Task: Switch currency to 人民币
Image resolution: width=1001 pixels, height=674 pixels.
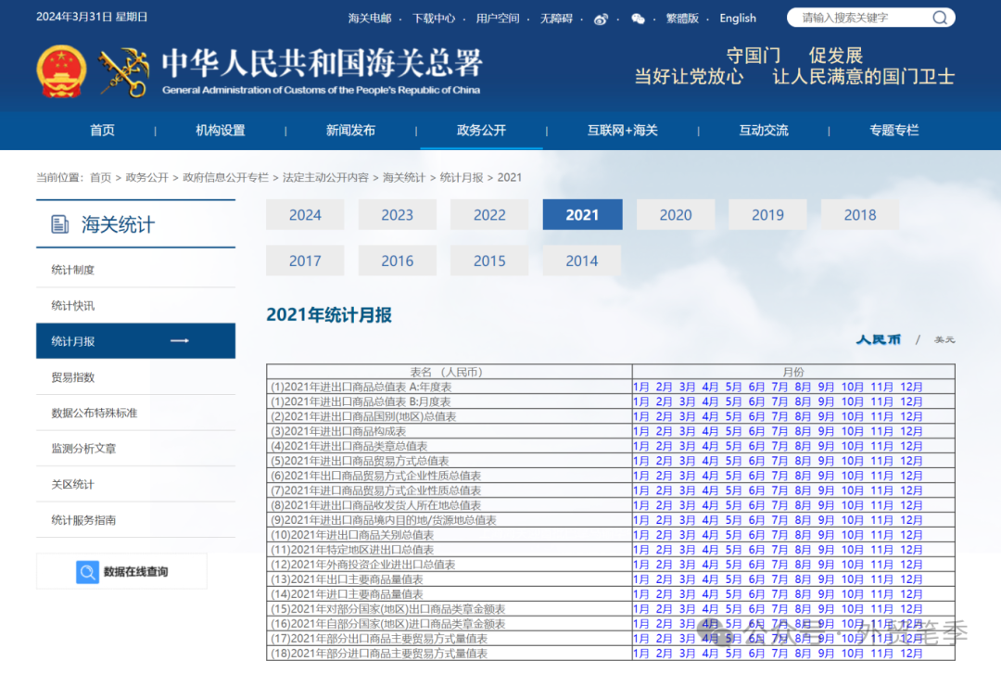Action: (879, 340)
